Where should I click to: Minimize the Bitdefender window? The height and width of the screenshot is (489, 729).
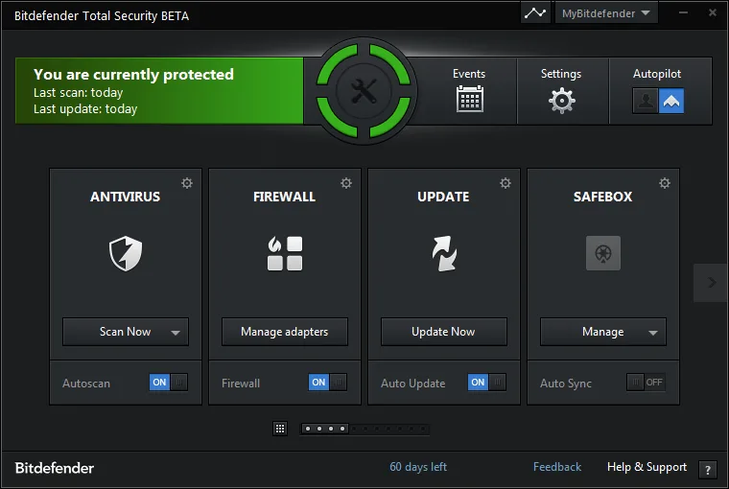[x=683, y=13]
